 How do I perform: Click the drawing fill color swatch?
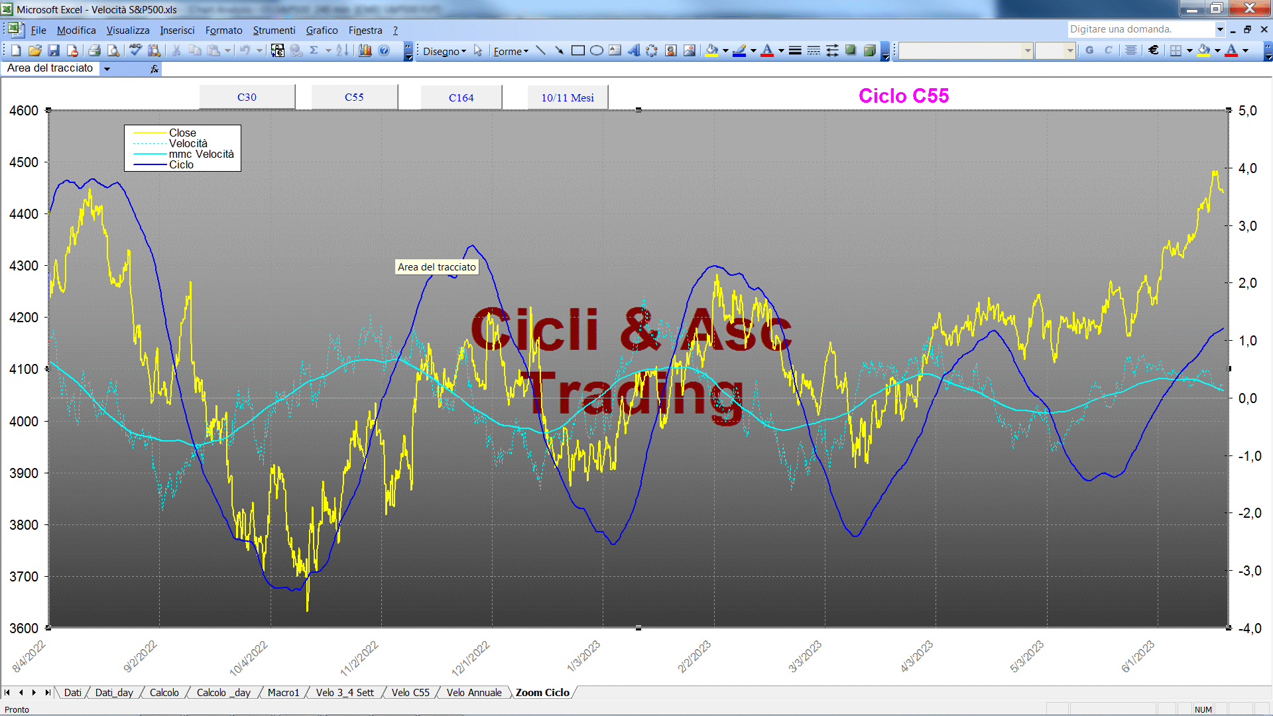pyautogui.click(x=712, y=50)
